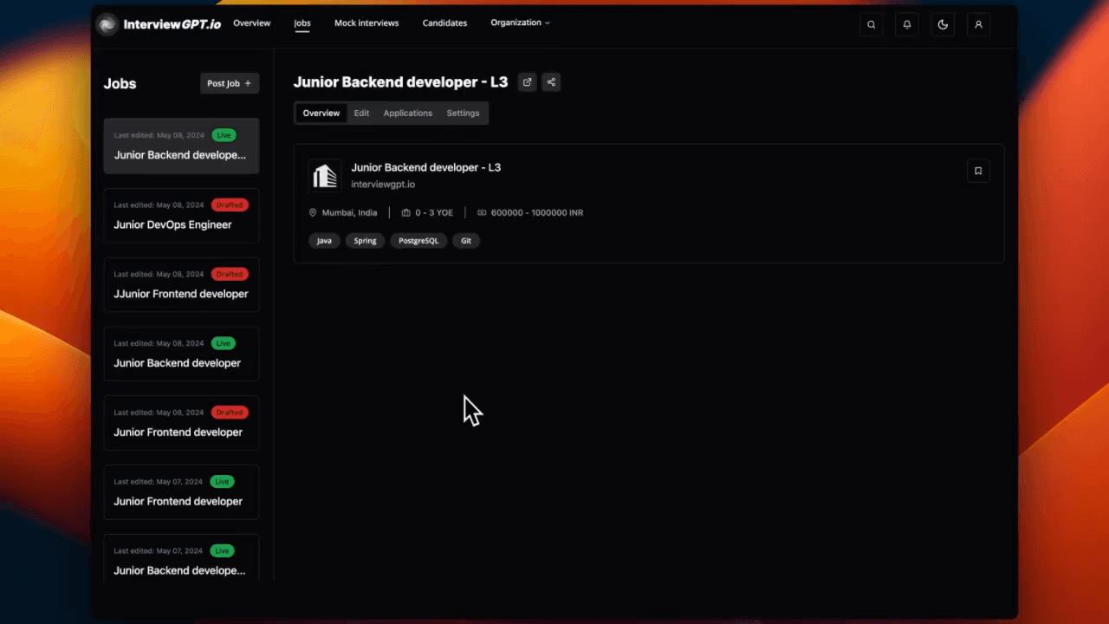Screen dimensions: 1109x624
Task: Click the location pin icon near Mumbai, India
Action: (x=313, y=212)
